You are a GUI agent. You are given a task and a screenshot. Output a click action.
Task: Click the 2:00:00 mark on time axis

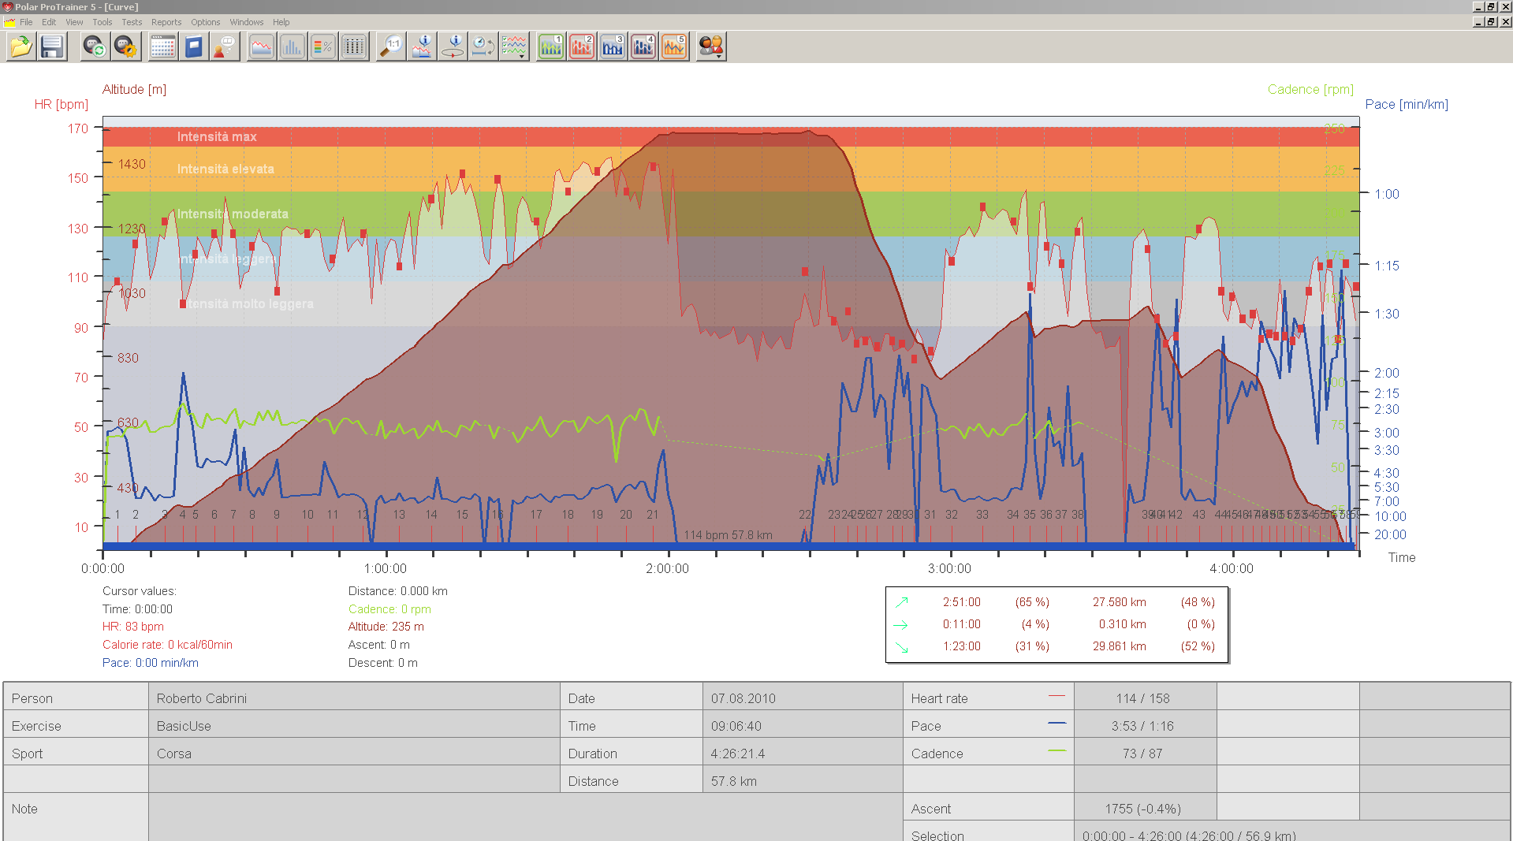[x=667, y=568]
